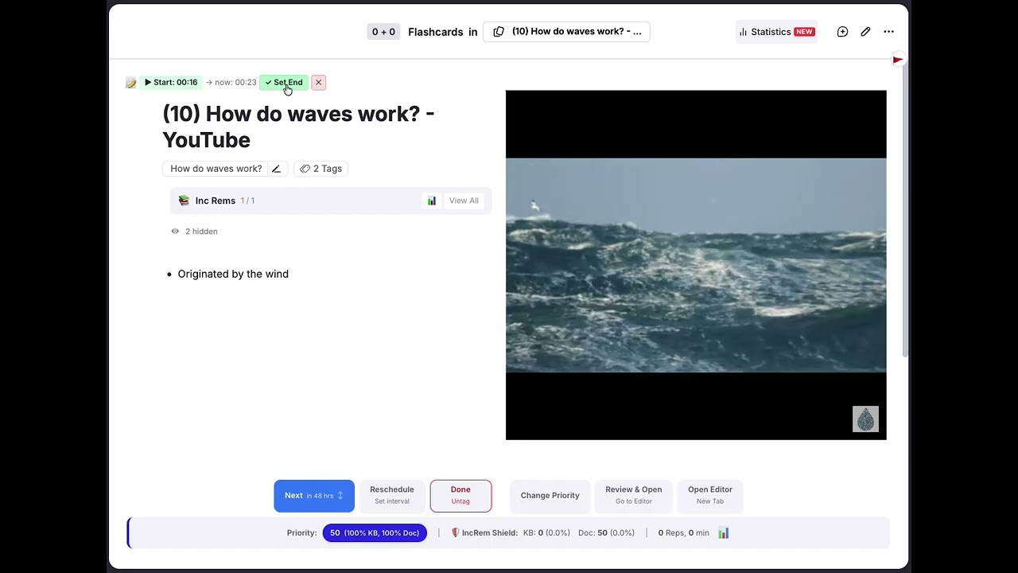Screen dimensions: 1018x573
Task: Click Review & Open button
Action: (x=634, y=496)
